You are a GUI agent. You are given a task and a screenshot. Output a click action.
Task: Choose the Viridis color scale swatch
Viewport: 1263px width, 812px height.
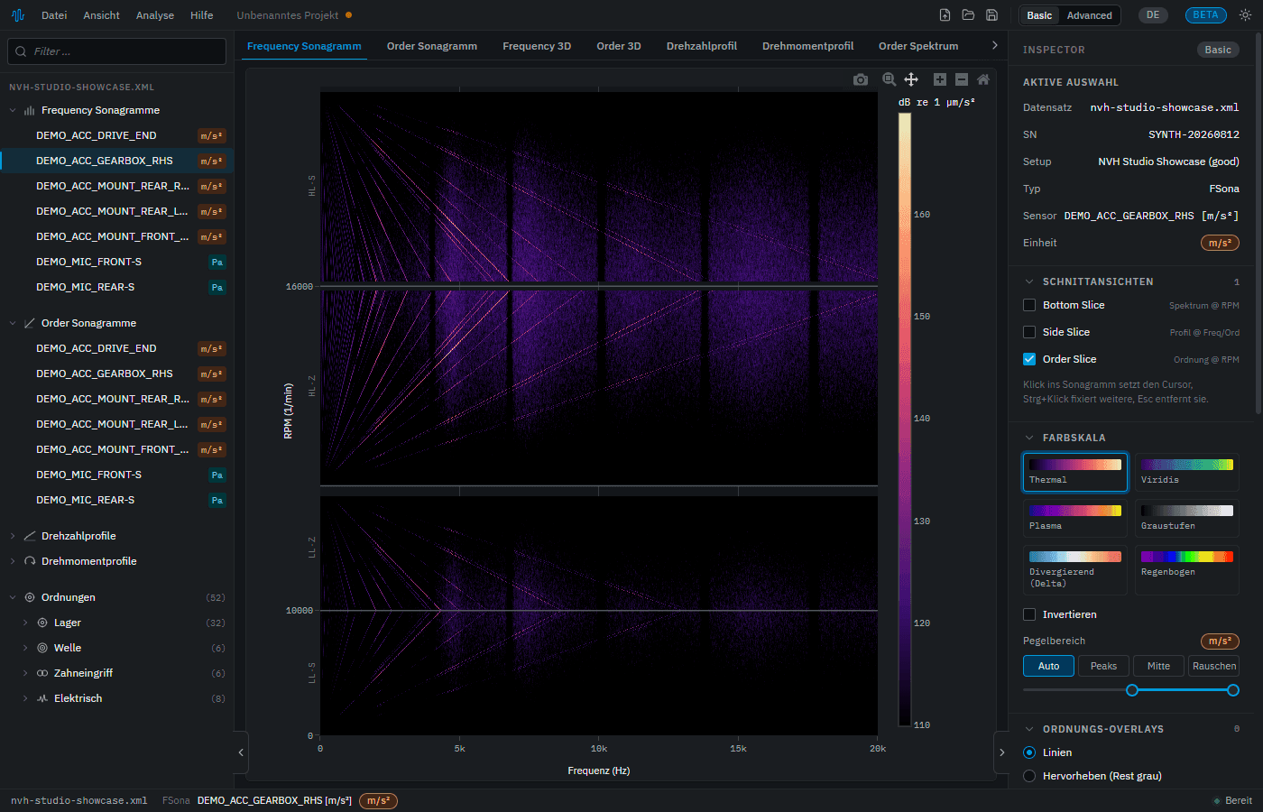tap(1186, 472)
